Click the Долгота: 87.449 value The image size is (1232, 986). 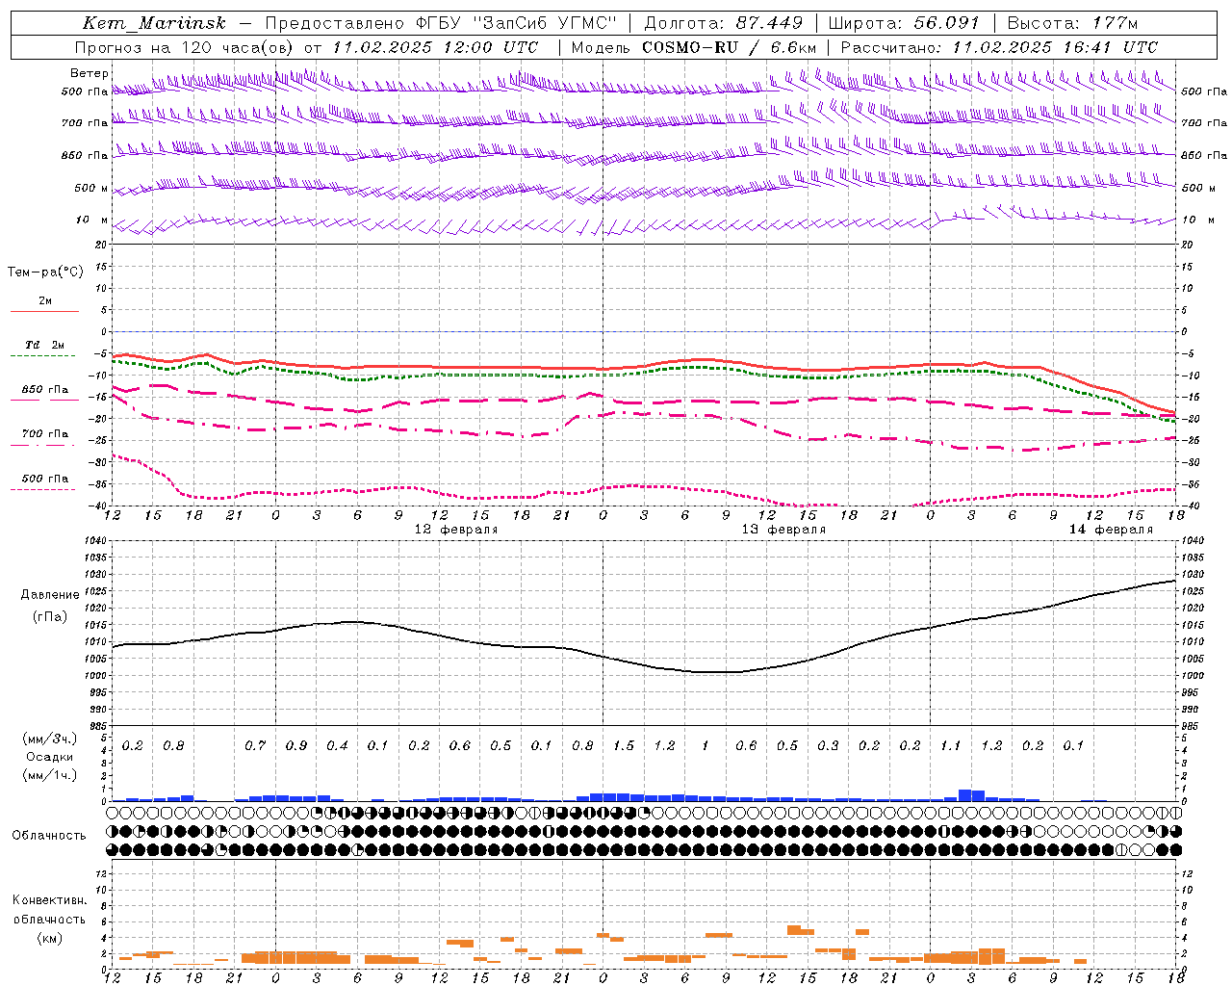coord(724,23)
